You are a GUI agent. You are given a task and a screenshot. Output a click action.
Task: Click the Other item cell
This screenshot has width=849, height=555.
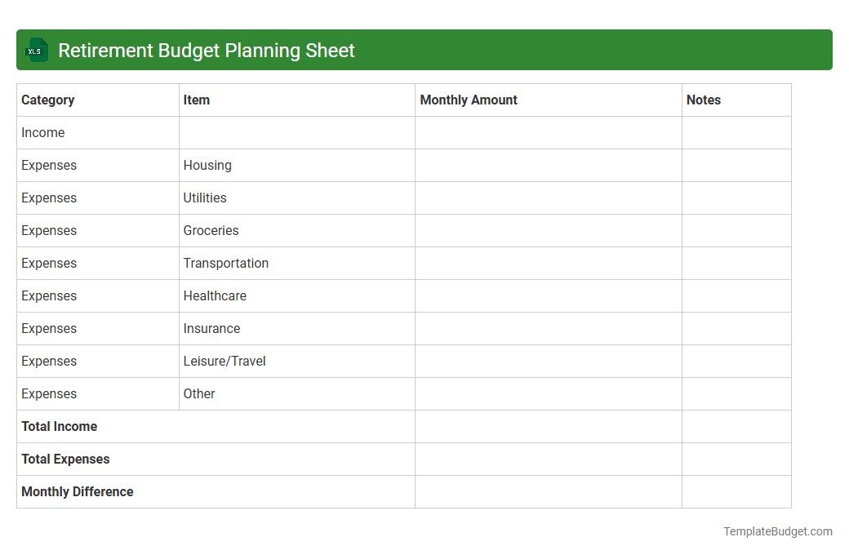(x=199, y=393)
